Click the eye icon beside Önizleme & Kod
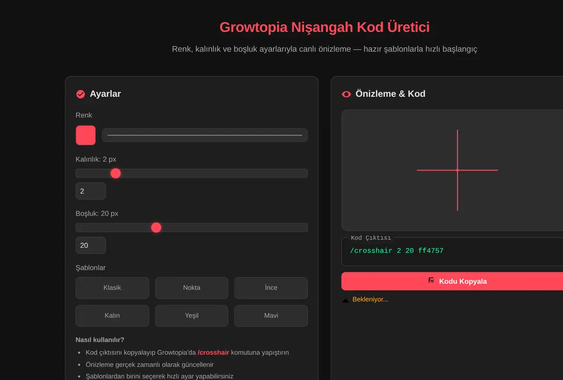 point(346,94)
